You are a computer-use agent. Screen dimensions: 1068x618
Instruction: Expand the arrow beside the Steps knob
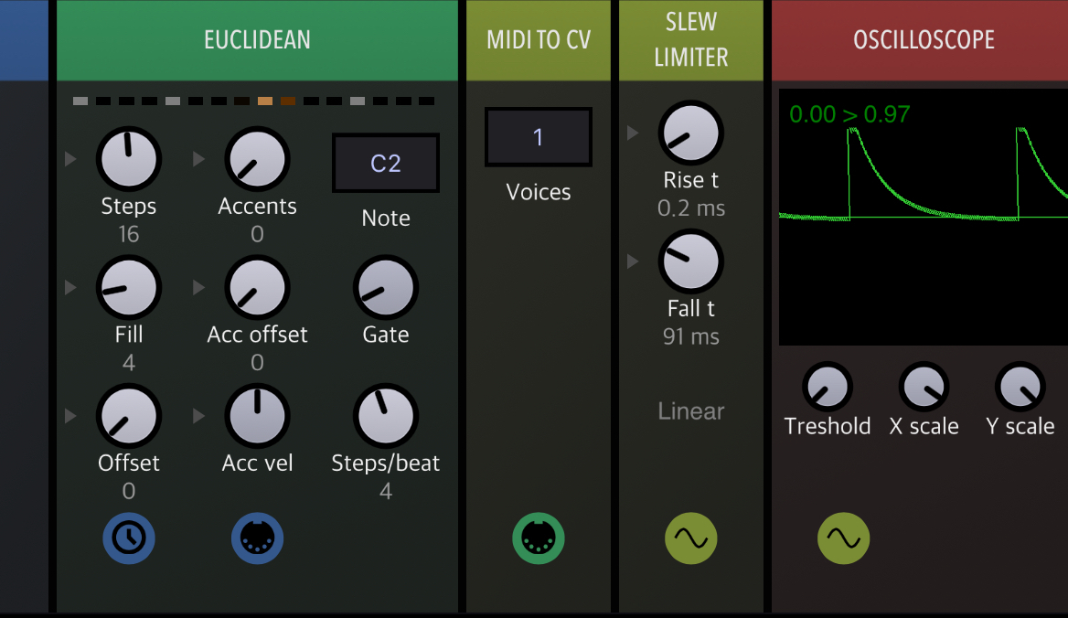point(70,158)
